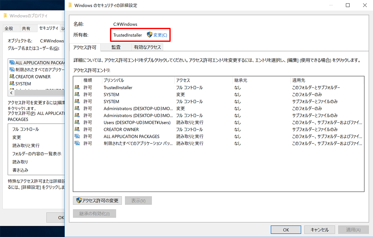This screenshot has width=373, height=237.
Task: Click 変更 in the properties permission list
Action: [x=17, y=137]
